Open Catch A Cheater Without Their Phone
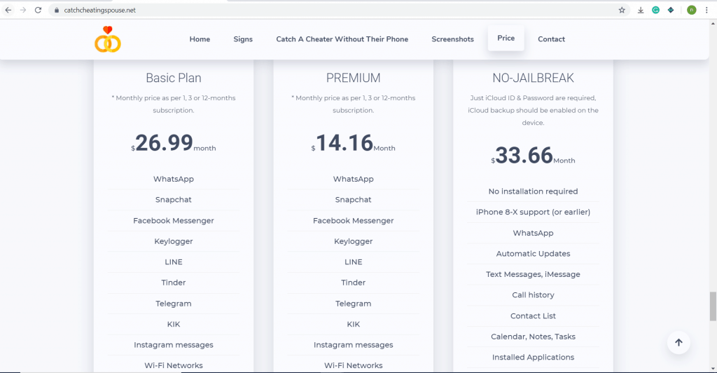This screenshot has height=373, width=717. coord(342,39)
